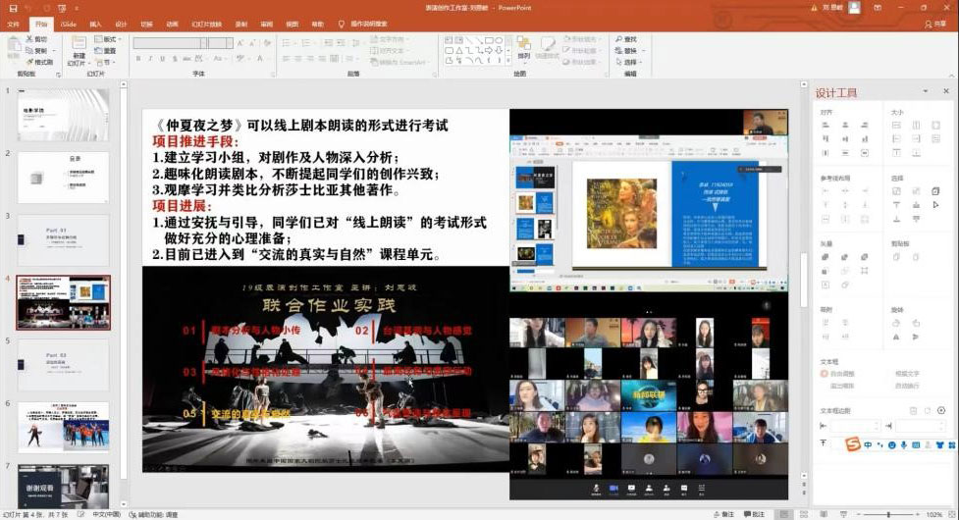Switch to the iSlide tab
This screenshot has width=959, height=520.
(x=68, y=24)
